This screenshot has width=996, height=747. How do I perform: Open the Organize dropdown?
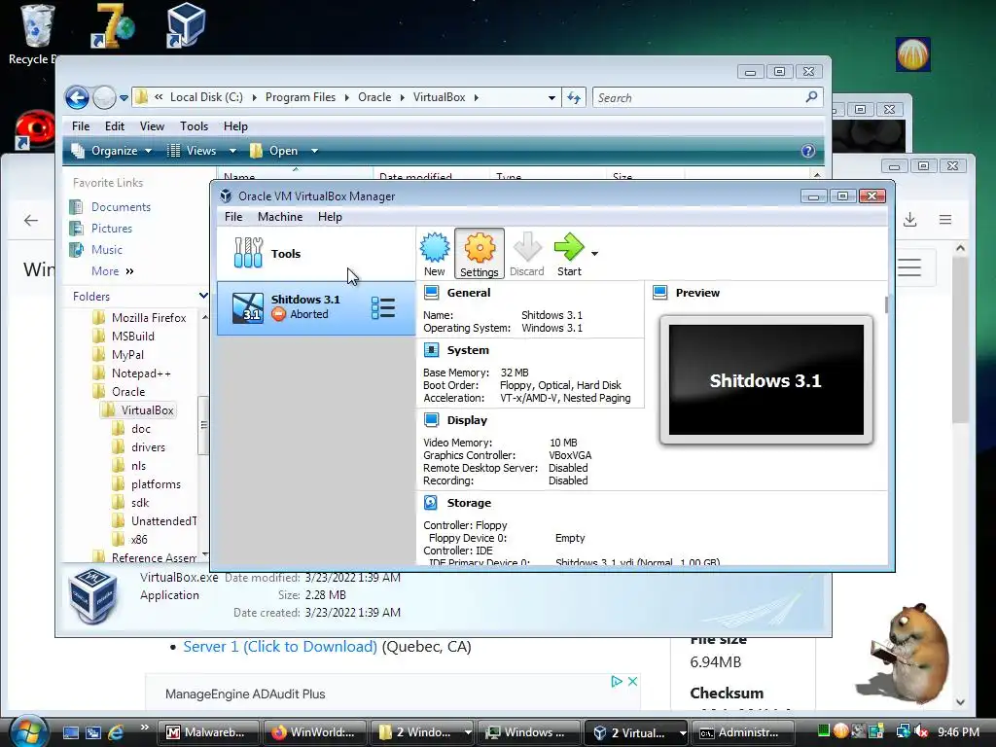coord(112,151)
